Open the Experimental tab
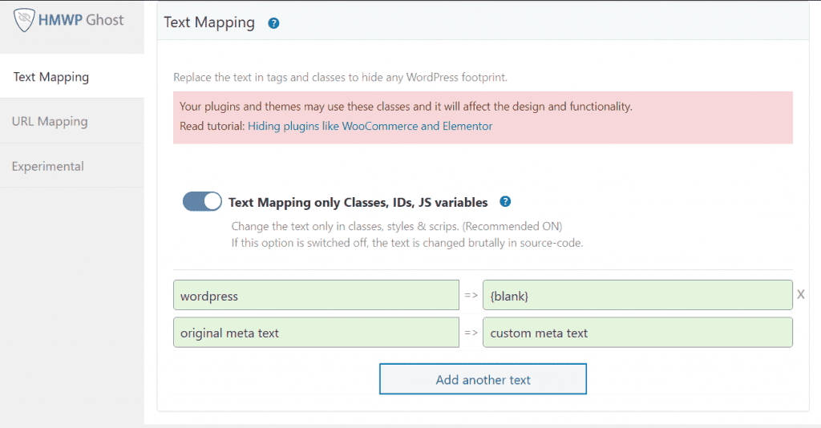This screenshot has width=821, height=428. pos(48,166)
